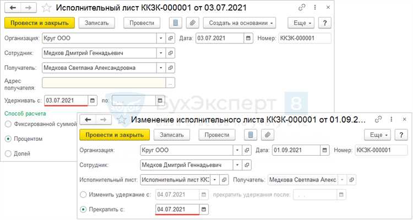Open Сотрудник record icon in Изменение window
The image size is (413, 220).
point(247,165)
